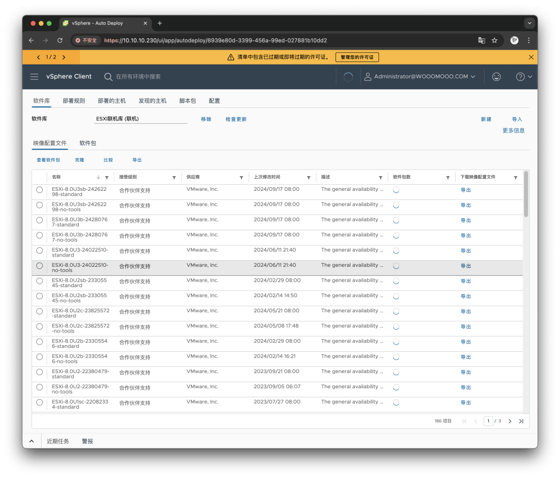Click the browser back arrow
This screenshot has width=560, height=478.
tap(31, 40)
